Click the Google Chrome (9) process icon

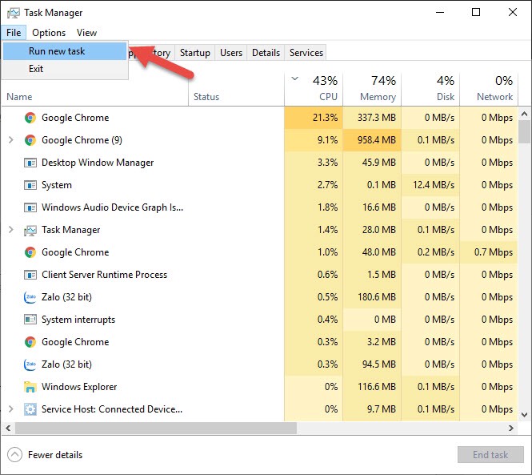pos(30,140)
